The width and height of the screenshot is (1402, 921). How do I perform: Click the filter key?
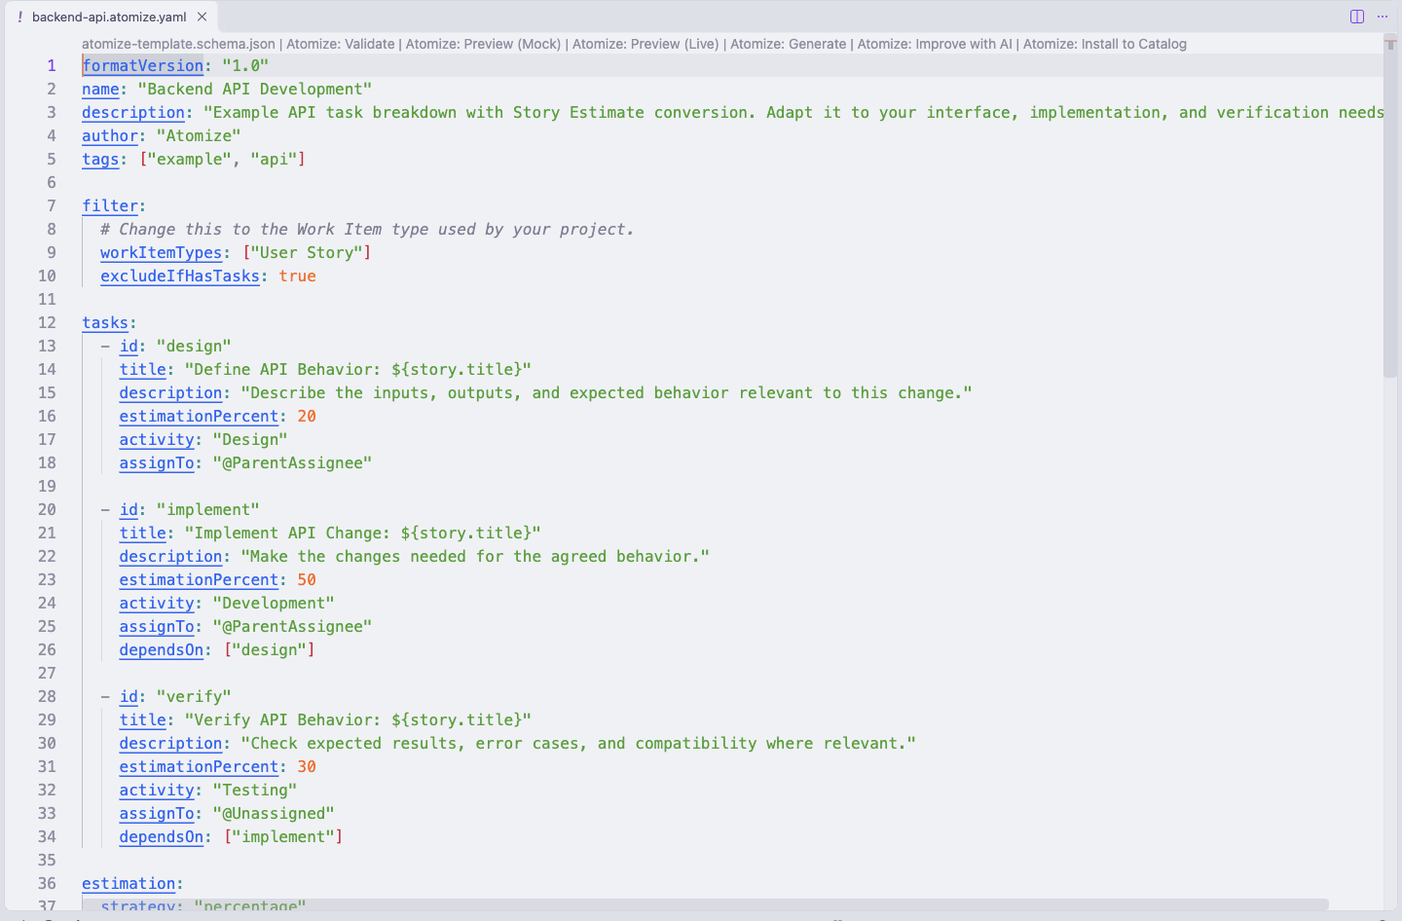coord(110,205)
